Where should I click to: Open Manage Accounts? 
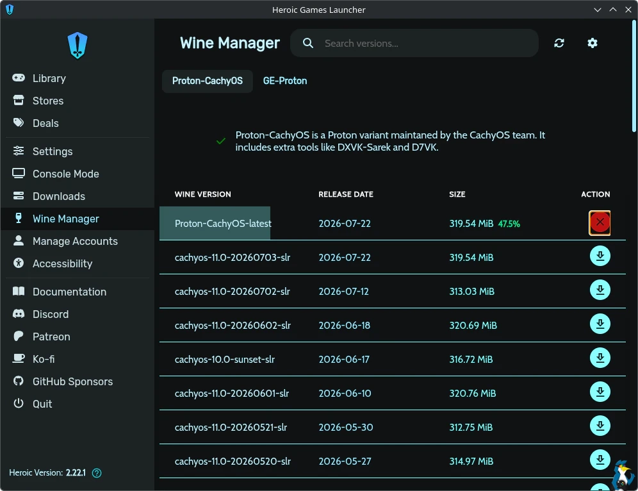[x=78, y=241]
